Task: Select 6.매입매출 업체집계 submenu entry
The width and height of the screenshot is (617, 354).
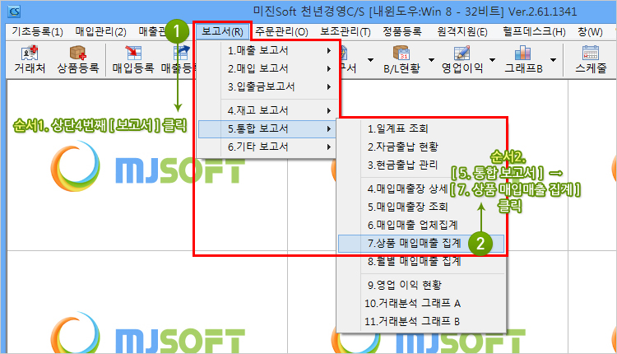Action: pyautogui.click(x=421, y=226)
